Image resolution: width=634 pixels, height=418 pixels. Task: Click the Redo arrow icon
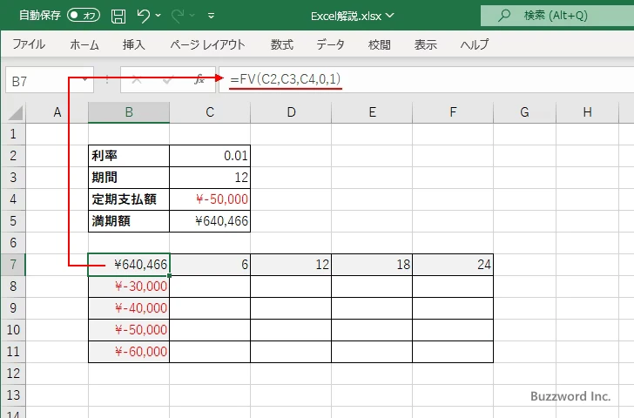(x=177, y=16)
